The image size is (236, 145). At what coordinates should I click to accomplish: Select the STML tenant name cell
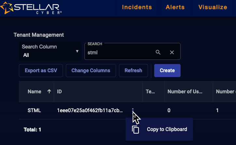click(34, 110)
